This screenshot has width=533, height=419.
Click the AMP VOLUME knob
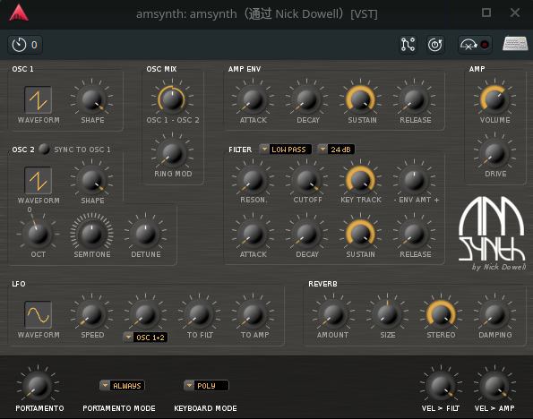(494, 99)
